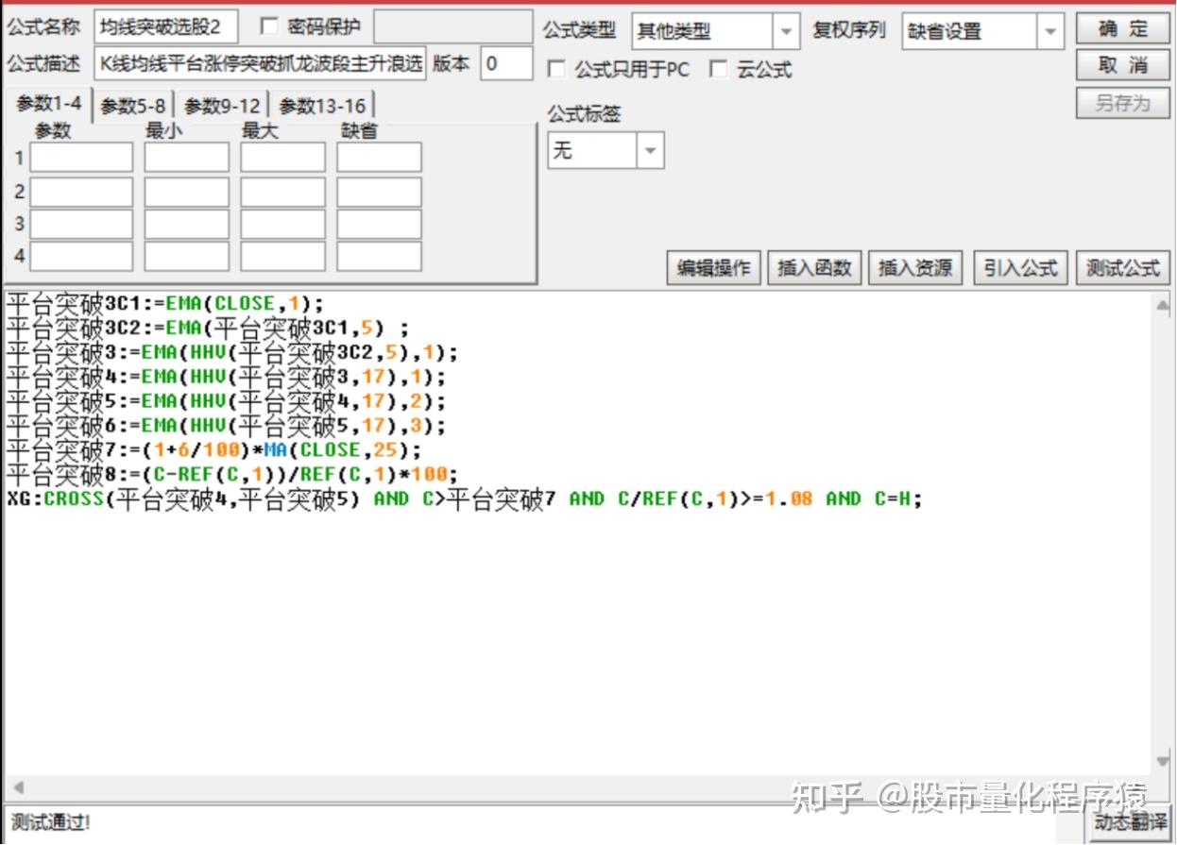Open the 复权序列 dropdown
This screenshot has height=845, width=1177.
tap(1050, 31)
